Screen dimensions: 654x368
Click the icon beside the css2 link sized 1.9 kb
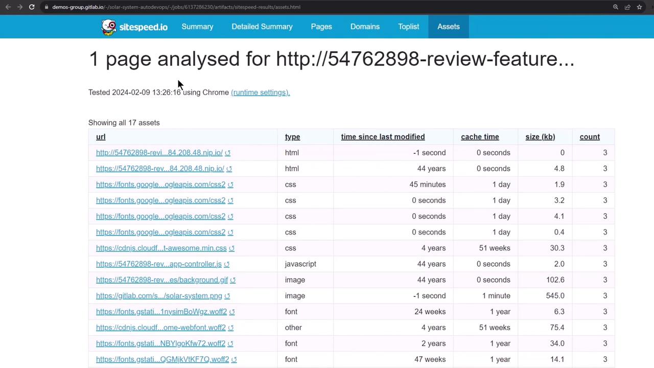230,185
